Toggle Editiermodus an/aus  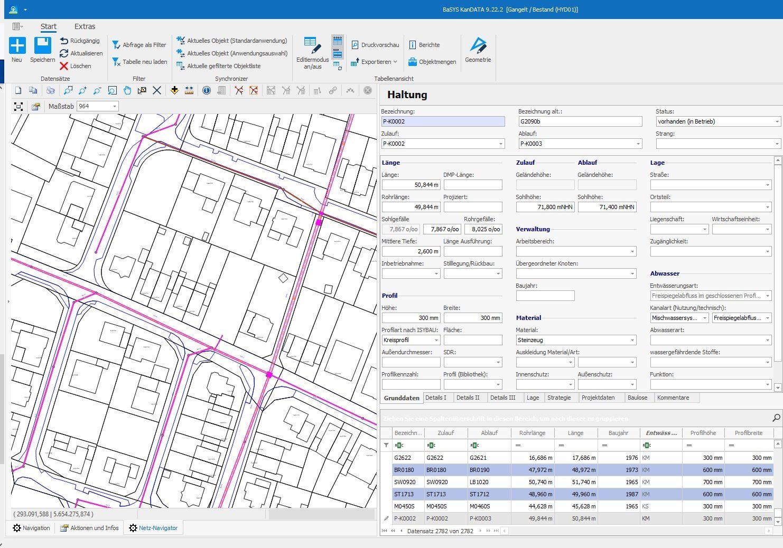pyautogui.click(x=312, y=52)
